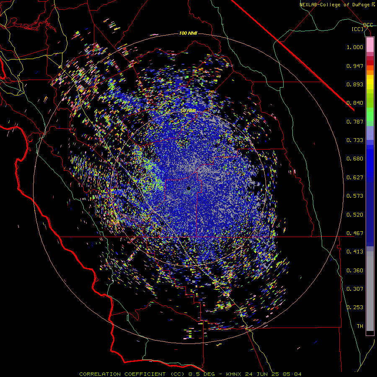Click the 0.360 scale value

(x=355, y=271)
